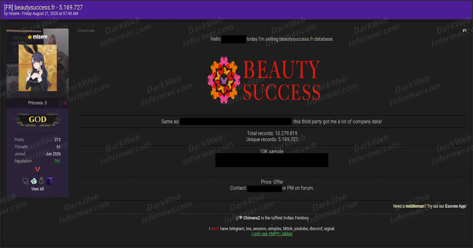Click the post number #1 permalink

(464, 30)
